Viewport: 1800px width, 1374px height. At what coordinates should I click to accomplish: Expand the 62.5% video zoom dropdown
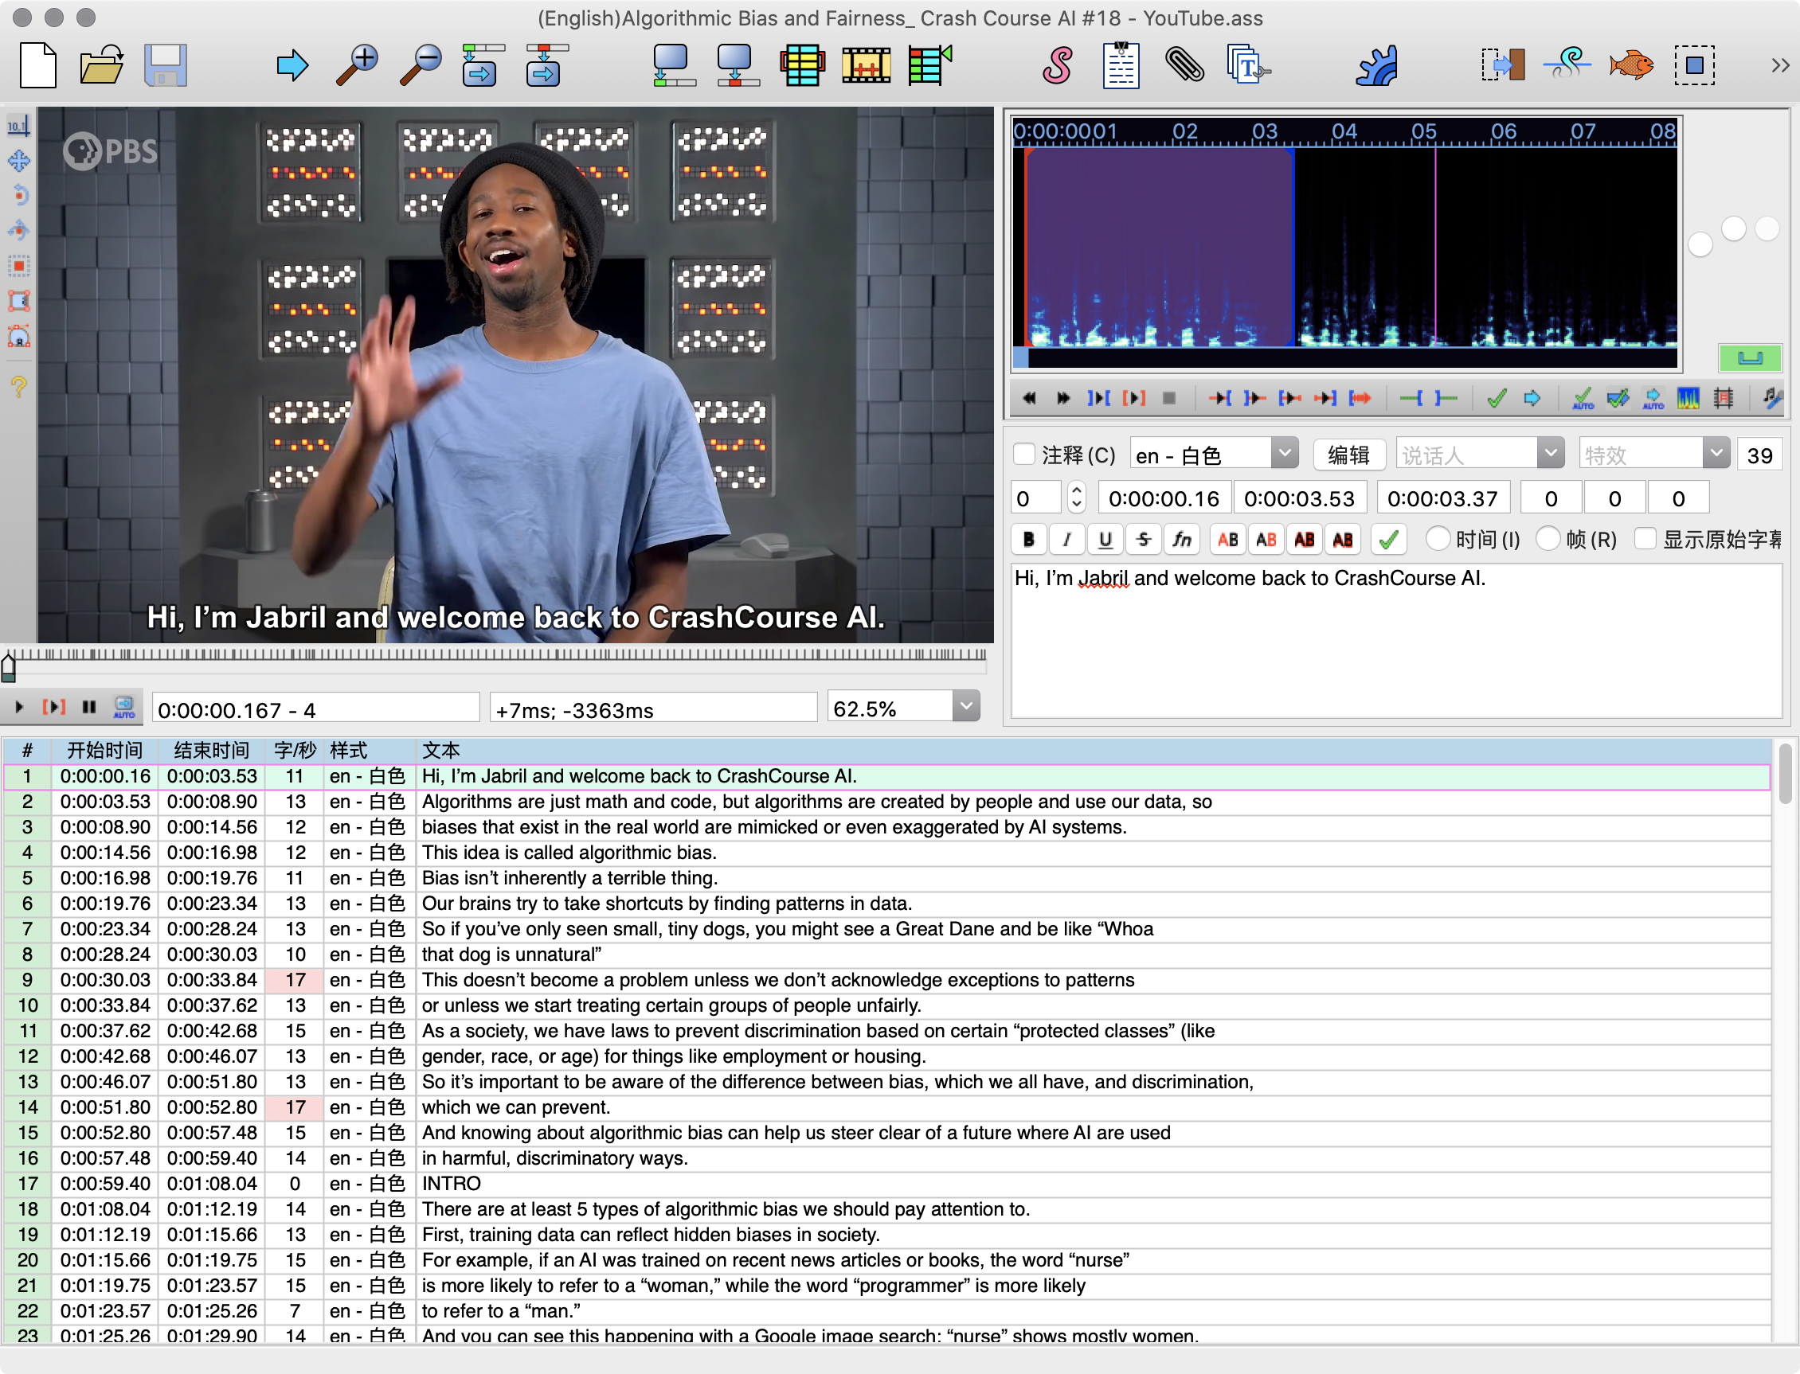tap(966, 707)
